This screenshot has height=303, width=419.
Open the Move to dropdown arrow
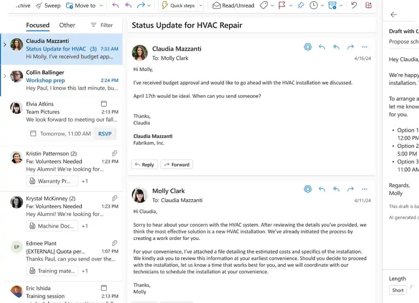tap(101, 6)
